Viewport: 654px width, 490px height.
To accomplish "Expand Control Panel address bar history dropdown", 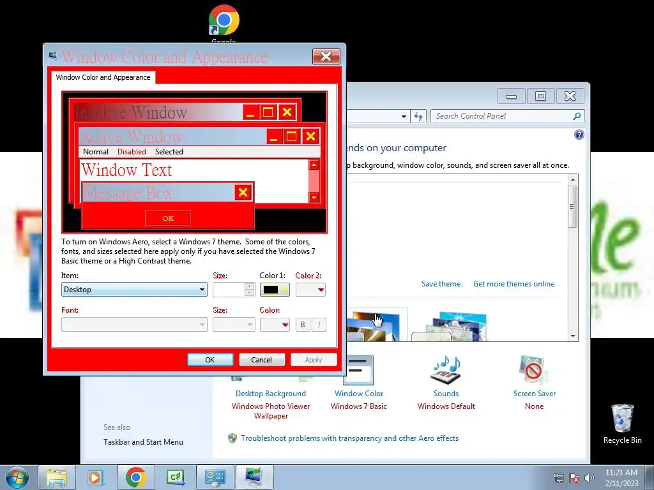I will [404, 117].
